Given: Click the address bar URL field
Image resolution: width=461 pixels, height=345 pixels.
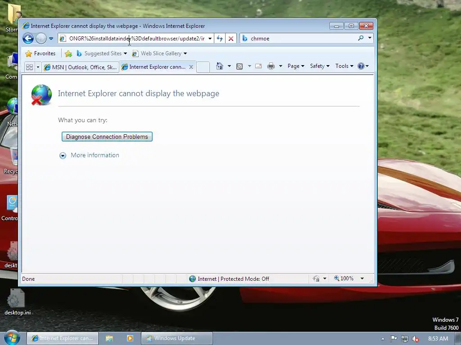Looking at the screenshot, I should pos(136,39).
